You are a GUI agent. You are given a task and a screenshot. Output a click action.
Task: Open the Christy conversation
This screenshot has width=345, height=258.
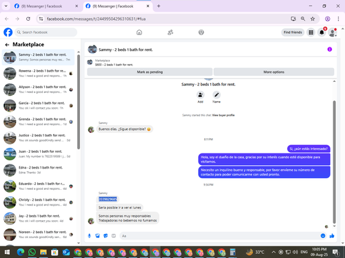point(39,202)
